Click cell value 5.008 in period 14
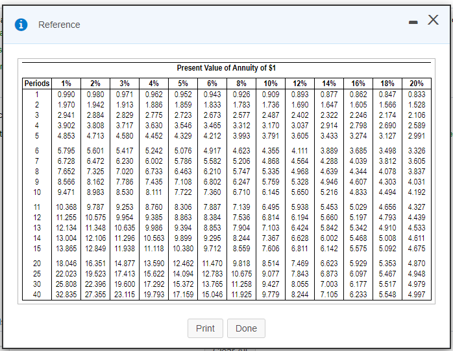The height and width of the screenshot is (351, 453). 387,238
